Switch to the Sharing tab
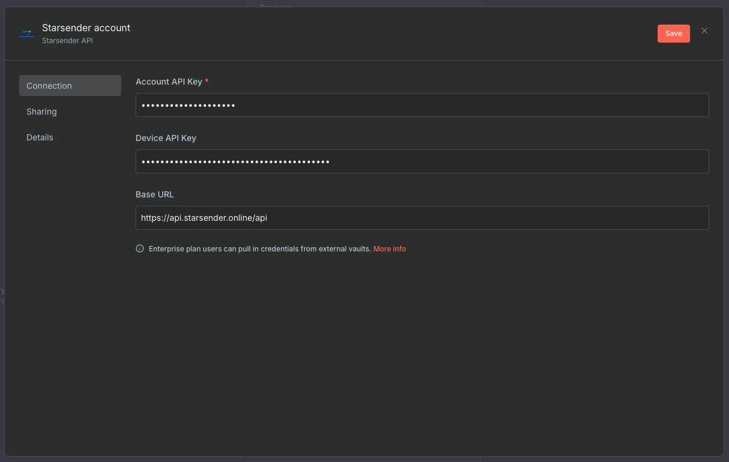729x462 pixels. pos(70,112)
